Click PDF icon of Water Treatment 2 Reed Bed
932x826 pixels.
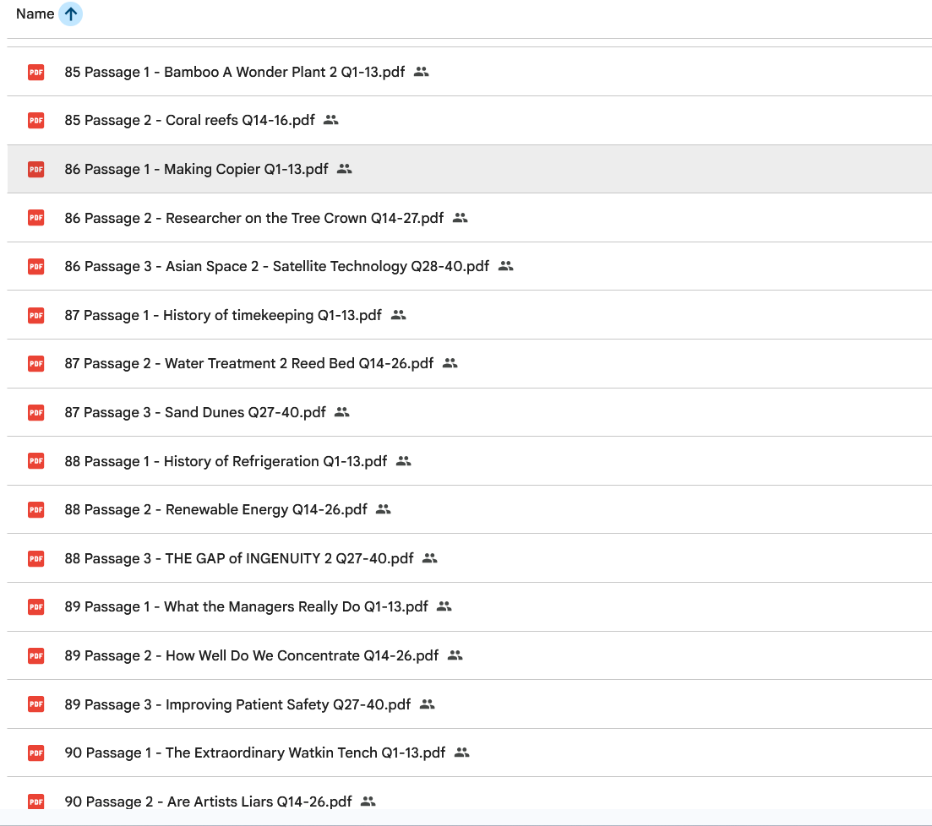pos(35,364)
